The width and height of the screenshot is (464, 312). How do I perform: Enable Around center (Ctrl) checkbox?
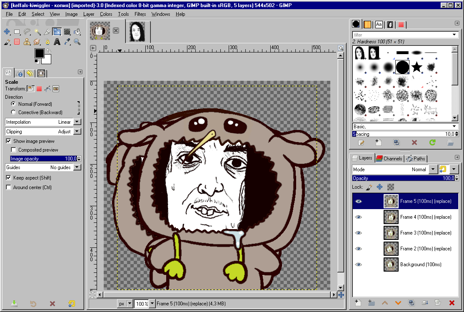coord(9,187)
